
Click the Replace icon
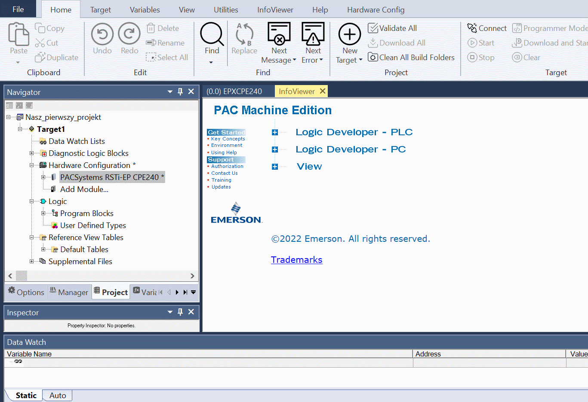[244, 34]
